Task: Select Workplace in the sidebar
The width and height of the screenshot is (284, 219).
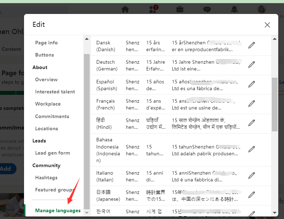Action: tap(48, 104)
